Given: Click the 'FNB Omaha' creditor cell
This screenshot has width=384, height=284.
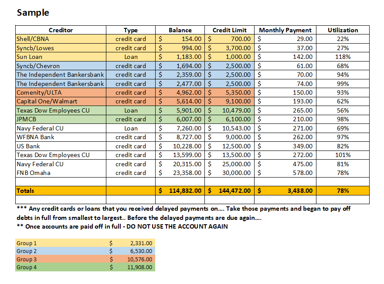Looking at the screenshot, I should point(61,173).
